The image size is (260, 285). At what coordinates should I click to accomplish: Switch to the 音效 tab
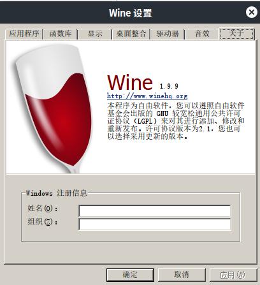coord(202,34)
